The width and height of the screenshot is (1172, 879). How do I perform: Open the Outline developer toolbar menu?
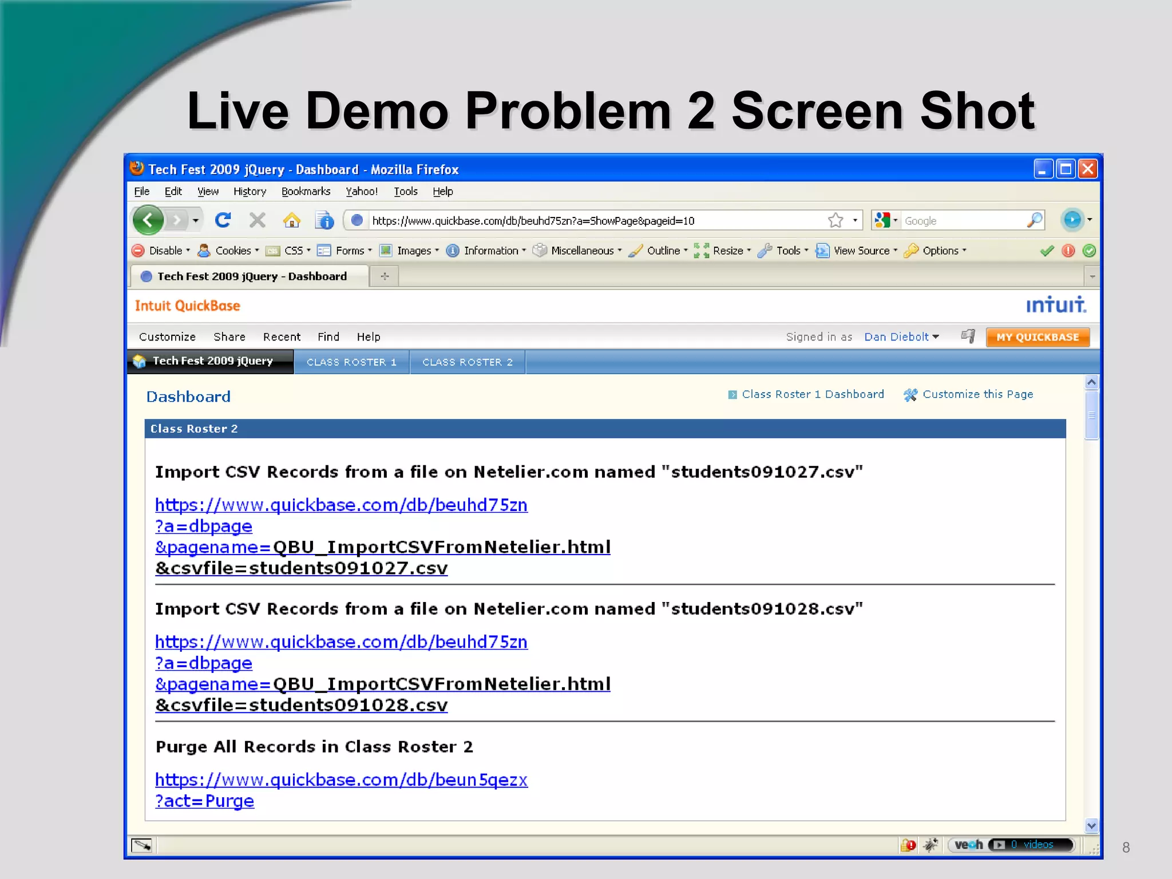click(658, 251)
